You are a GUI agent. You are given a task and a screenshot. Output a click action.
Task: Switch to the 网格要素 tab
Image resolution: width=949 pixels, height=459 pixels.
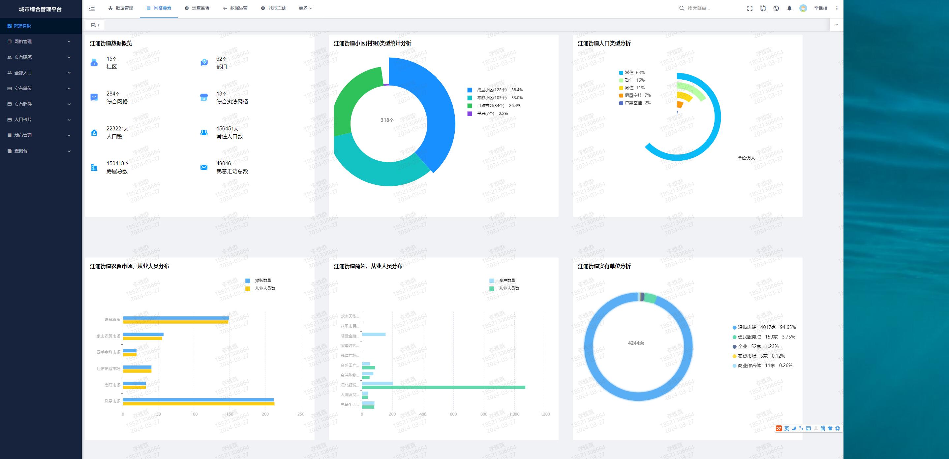(x=159, y=8)
